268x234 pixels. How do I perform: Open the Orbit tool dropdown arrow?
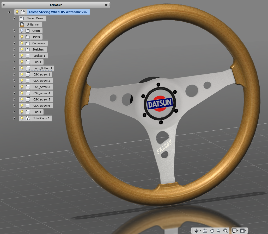click(x=201, y=231)
